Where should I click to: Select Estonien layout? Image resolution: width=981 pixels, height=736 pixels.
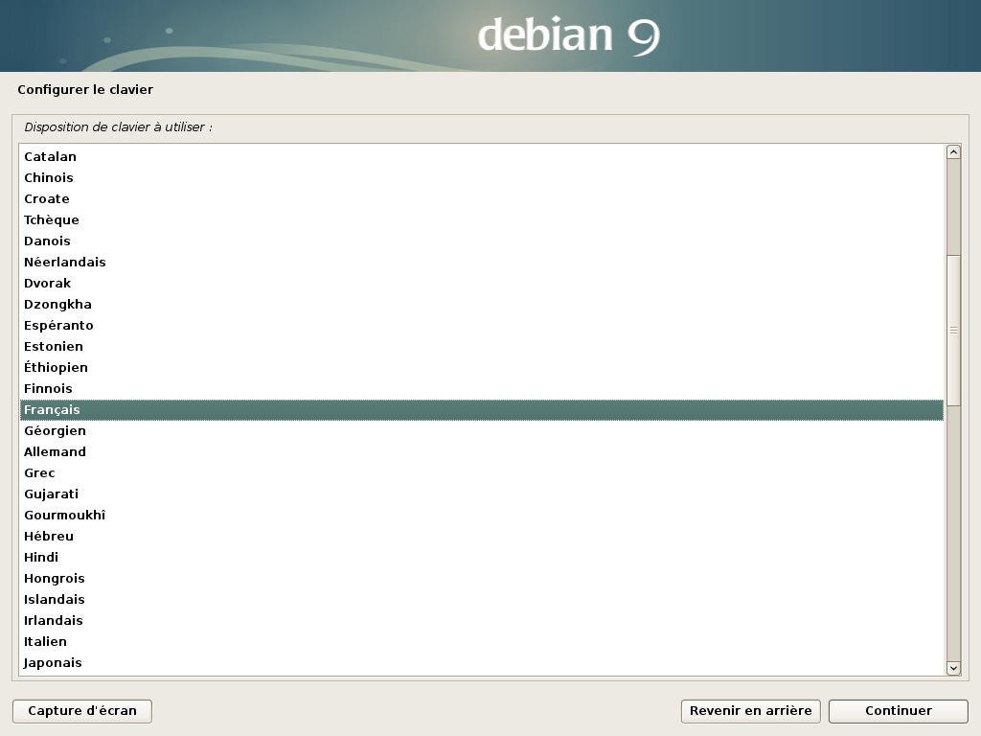pos(481,346)
